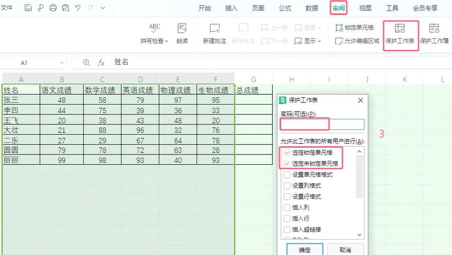Click the 新建批注 new comment icon

tap(215, 28)
